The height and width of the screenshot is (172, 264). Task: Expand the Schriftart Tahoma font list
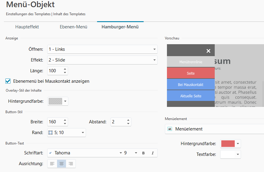coord(121,153)
